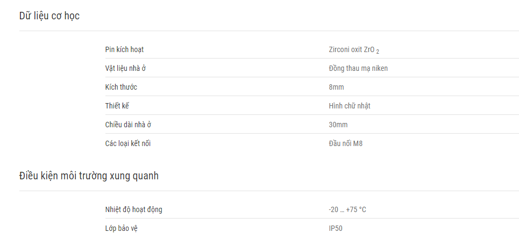The height and width of the screenshot is (240, 519).
Task: Click the "Đồng thau mạ niken" value
Action: 358,68
